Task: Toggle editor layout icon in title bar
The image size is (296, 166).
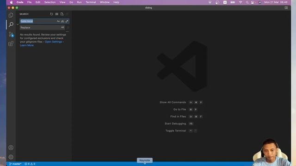Action: [286, 8]
